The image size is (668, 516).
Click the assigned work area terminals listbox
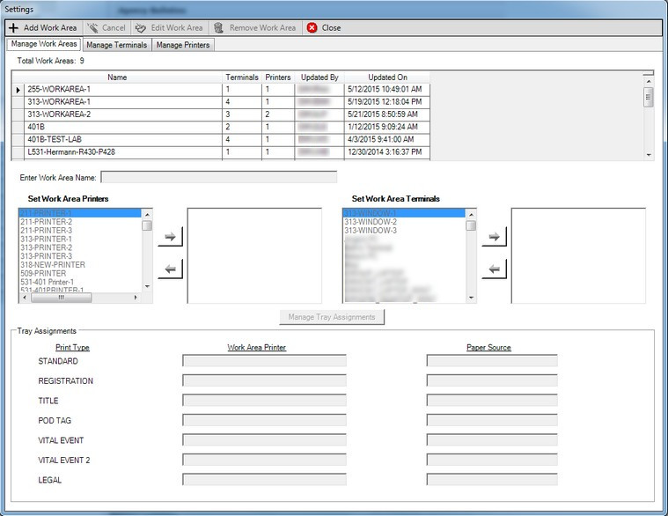(x=578, y=255)
